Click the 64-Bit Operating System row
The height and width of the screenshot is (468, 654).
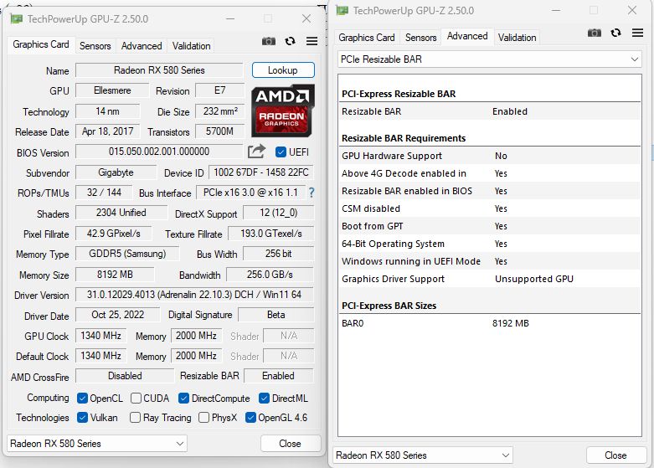[x=490, y=244]
